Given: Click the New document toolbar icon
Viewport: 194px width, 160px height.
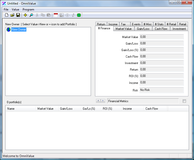Looking at the screenshot, I should tap(7, 15).
